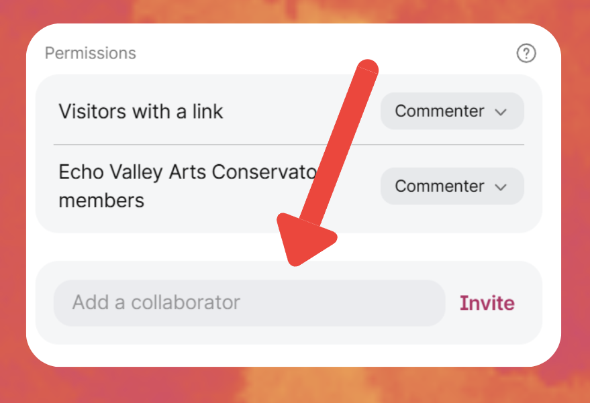Open Visitors with a link role dropdown
The image size is (590, 403).
pyautogui.click(x=452, y=111)
